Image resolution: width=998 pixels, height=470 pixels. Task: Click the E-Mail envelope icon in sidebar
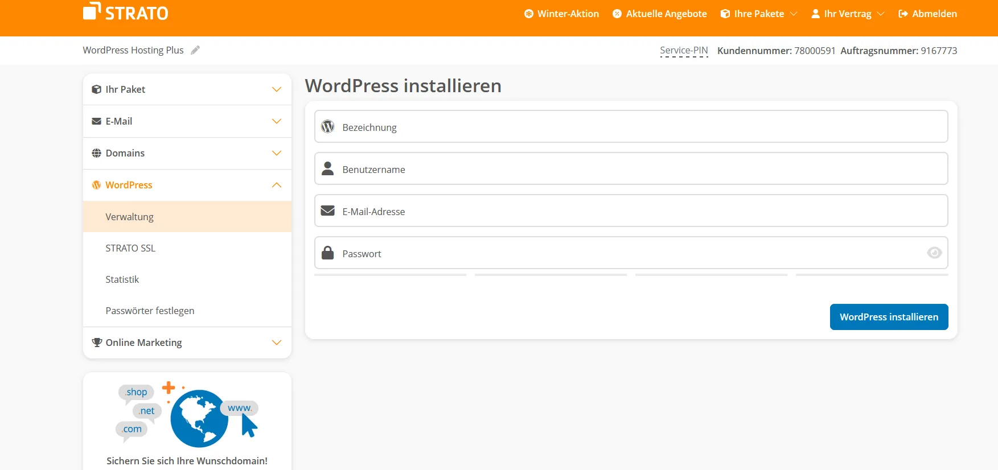[97, 121]
